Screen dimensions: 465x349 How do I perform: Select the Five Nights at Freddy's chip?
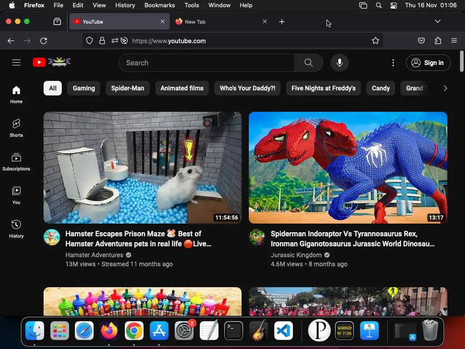(x=323, y=88)
